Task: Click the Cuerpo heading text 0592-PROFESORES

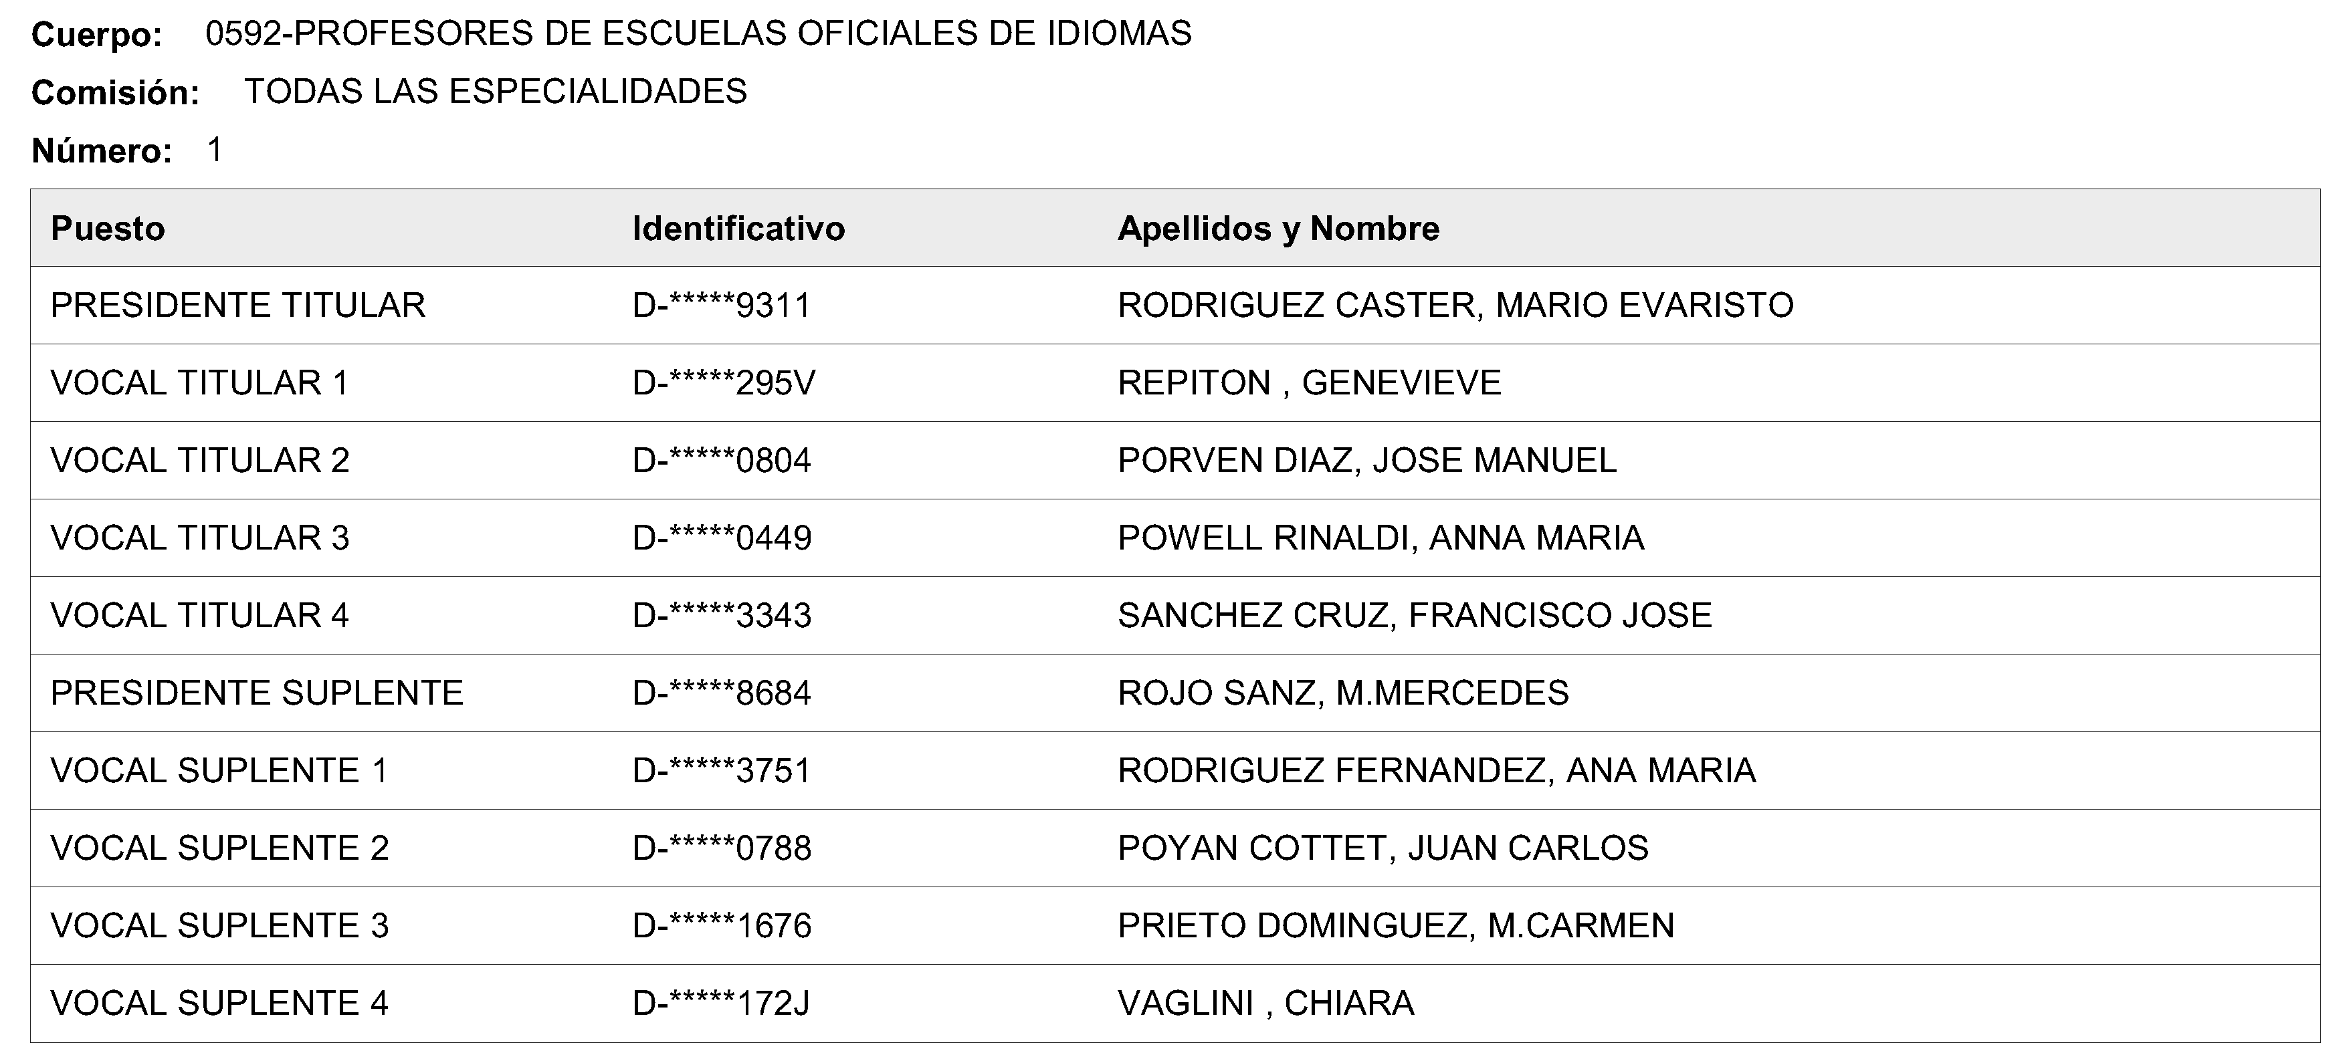Action: (x=698, y=33)
